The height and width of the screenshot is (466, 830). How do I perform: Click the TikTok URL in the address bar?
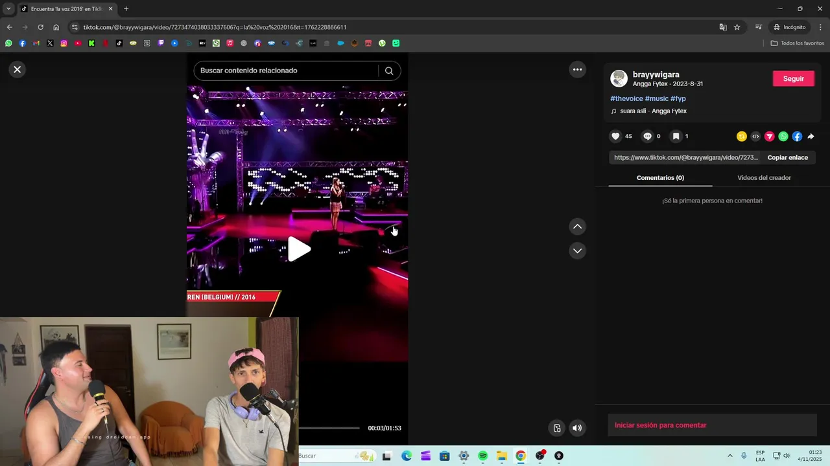(x=215, y=27)
